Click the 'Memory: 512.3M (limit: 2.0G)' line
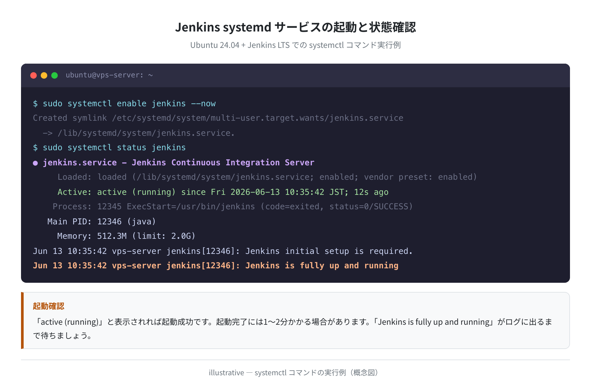This screenshot has width=591, height=391. click(126, 236)
